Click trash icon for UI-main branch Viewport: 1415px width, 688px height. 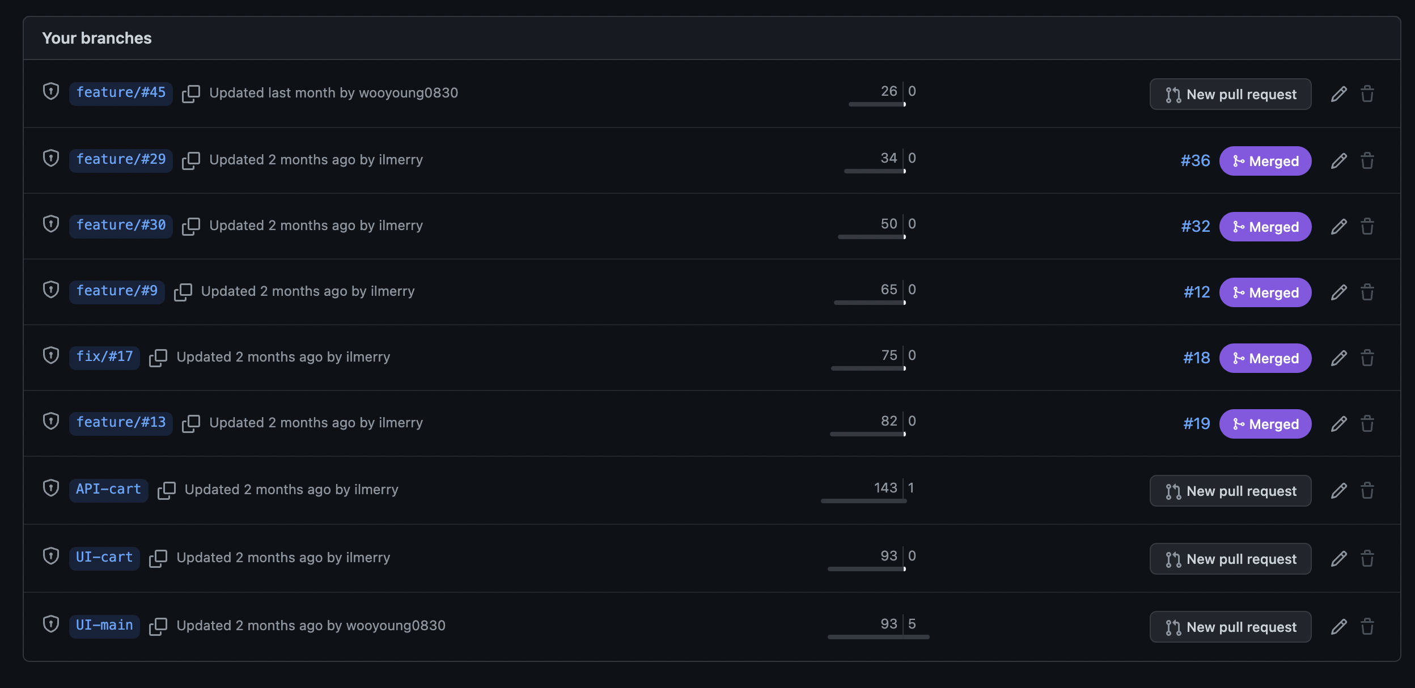click(1367, 627)
